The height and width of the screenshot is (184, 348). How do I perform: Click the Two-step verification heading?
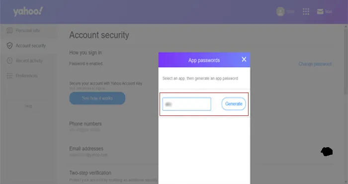coord(90,173)
